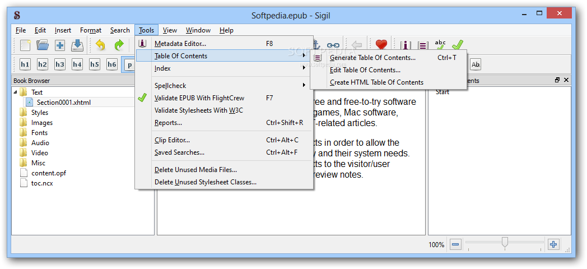587x269 pixels.
Task: Open Reports... from the Tools menu
Action: [223, 123]
